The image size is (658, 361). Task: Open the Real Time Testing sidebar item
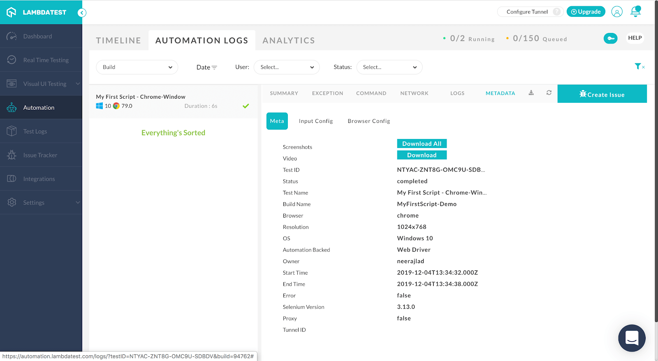tap(41, 60)
